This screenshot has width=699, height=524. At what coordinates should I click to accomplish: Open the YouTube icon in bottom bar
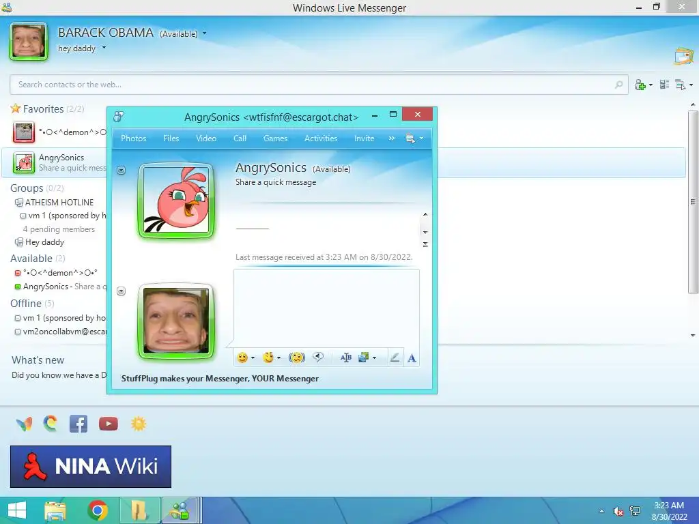(109, 424)
